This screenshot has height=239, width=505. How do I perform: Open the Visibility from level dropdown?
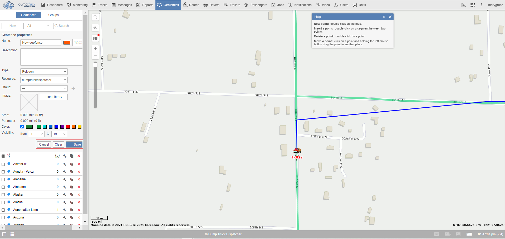point(37,134)
